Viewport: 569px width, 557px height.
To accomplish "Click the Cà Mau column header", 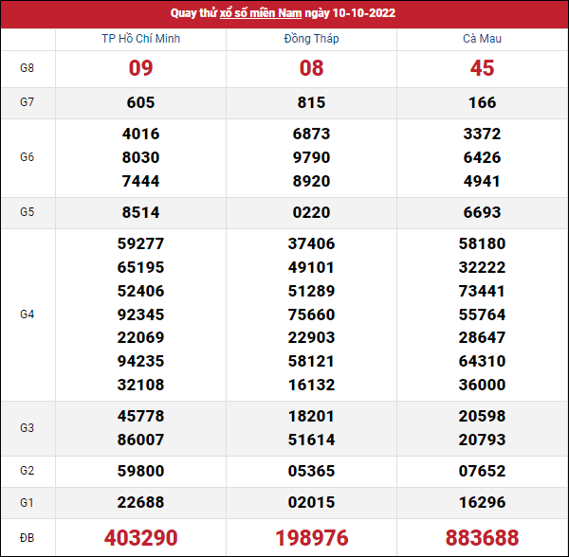I will [x=483, y=39].
